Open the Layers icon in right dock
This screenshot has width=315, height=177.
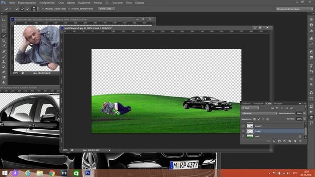pyautogui.click(x=311, y=117)
